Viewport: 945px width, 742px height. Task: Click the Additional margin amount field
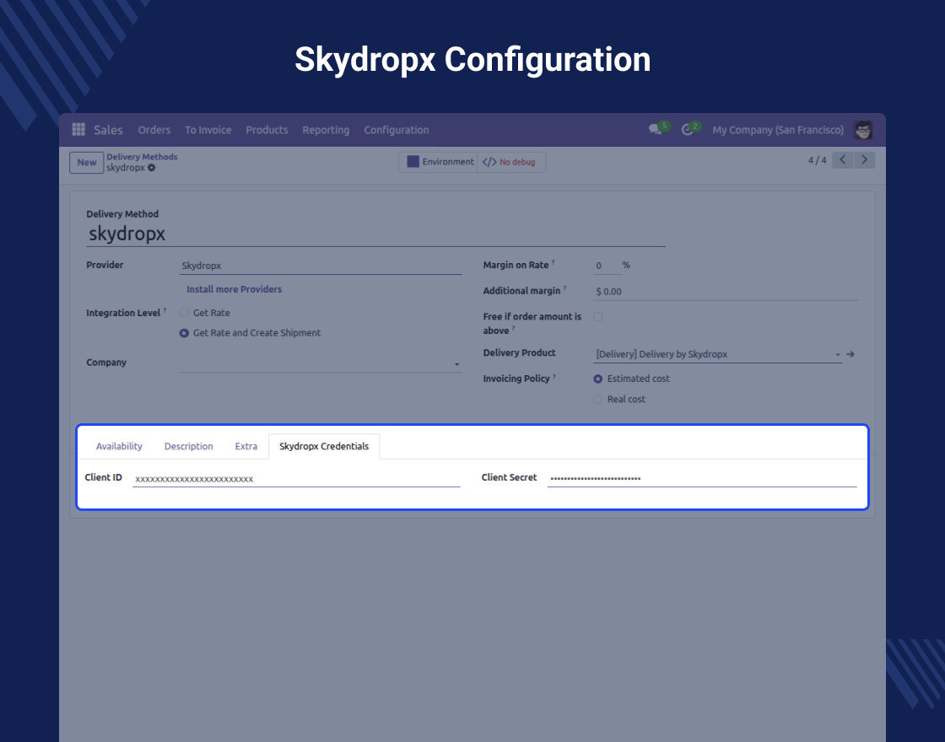pyautogui.click(x=726, y=292)
